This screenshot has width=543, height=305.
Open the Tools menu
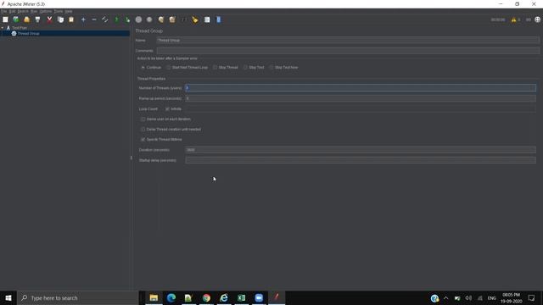click(x=59, y=11)
